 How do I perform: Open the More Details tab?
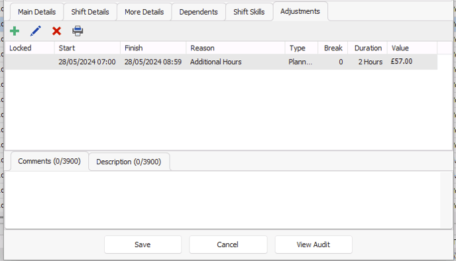click(x=144, y=12)
